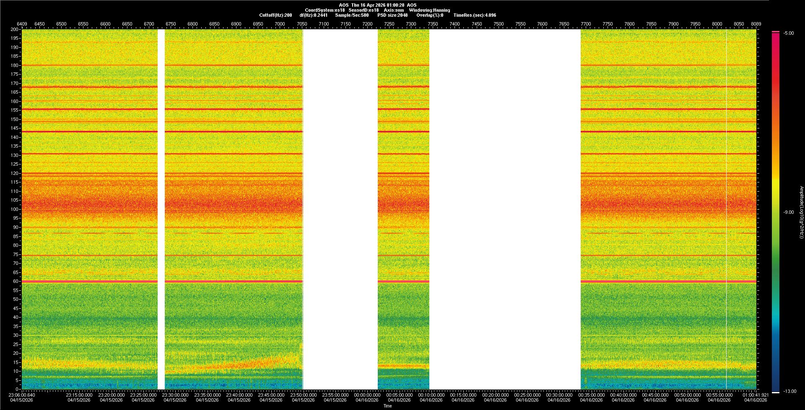
Task: Click the Amplitude axis title beside colorbar
Action: (801, 213)
